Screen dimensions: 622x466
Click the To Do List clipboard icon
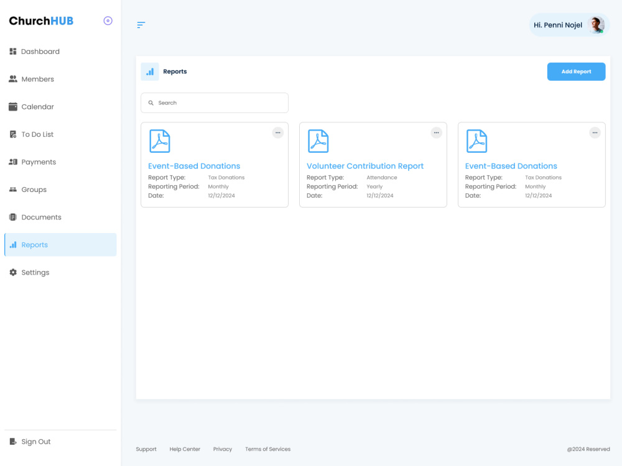(x=13, y=134)
